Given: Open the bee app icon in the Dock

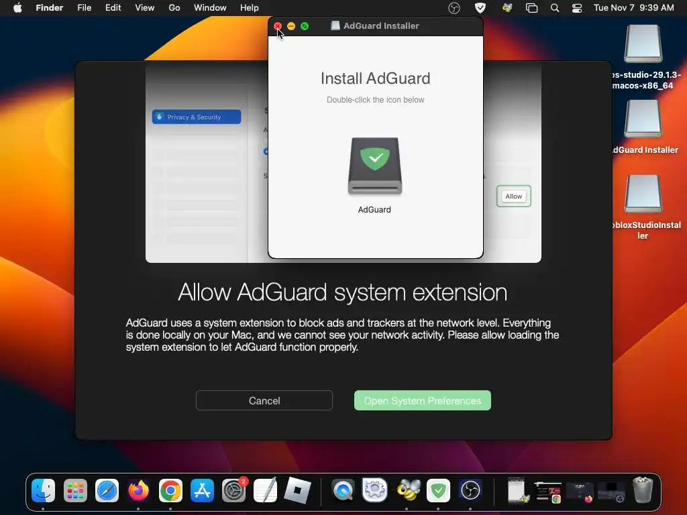Looking at the screenshot, I should coord(407,490).
